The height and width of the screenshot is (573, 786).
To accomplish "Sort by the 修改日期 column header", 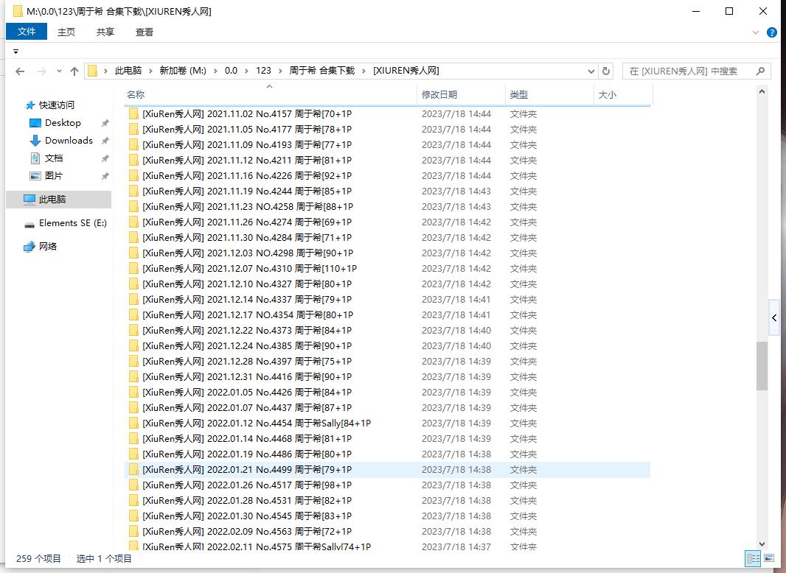I will click(461, 95).
